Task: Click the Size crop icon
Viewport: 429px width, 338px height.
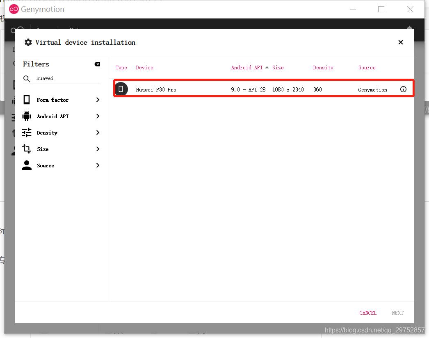Action: [27, 149]
